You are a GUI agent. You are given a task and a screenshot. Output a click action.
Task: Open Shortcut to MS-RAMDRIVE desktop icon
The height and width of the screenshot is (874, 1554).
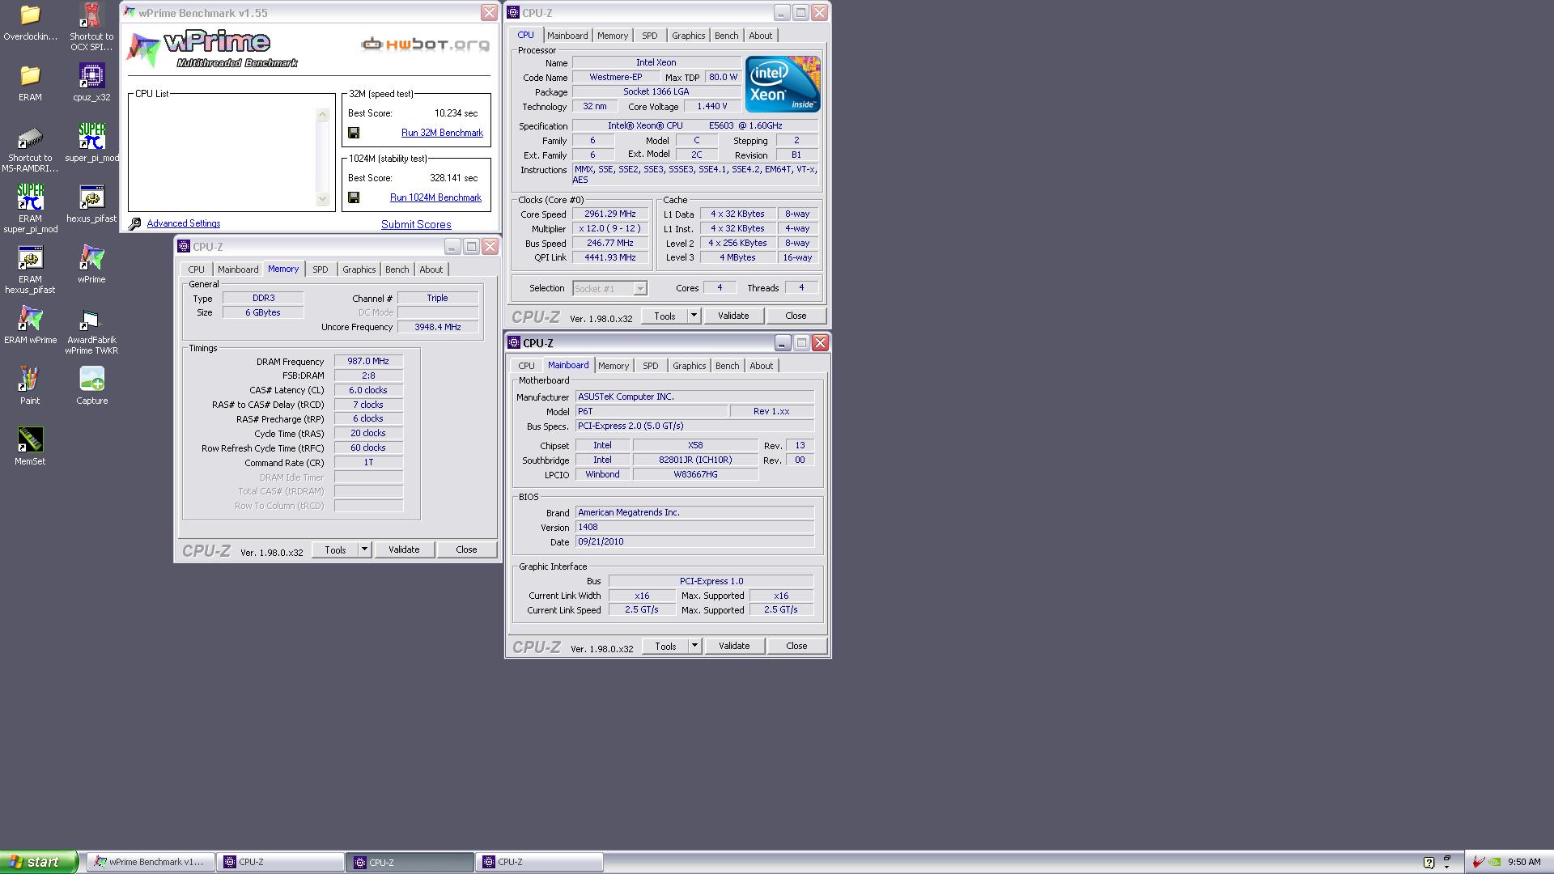tap(30, 150)
